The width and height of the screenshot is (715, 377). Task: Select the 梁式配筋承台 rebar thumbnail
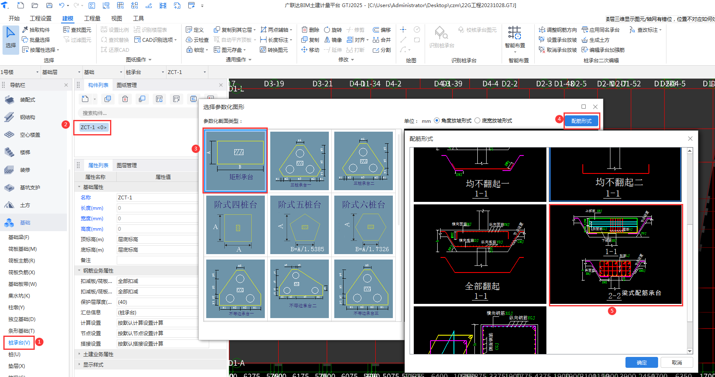coord(615,255)
